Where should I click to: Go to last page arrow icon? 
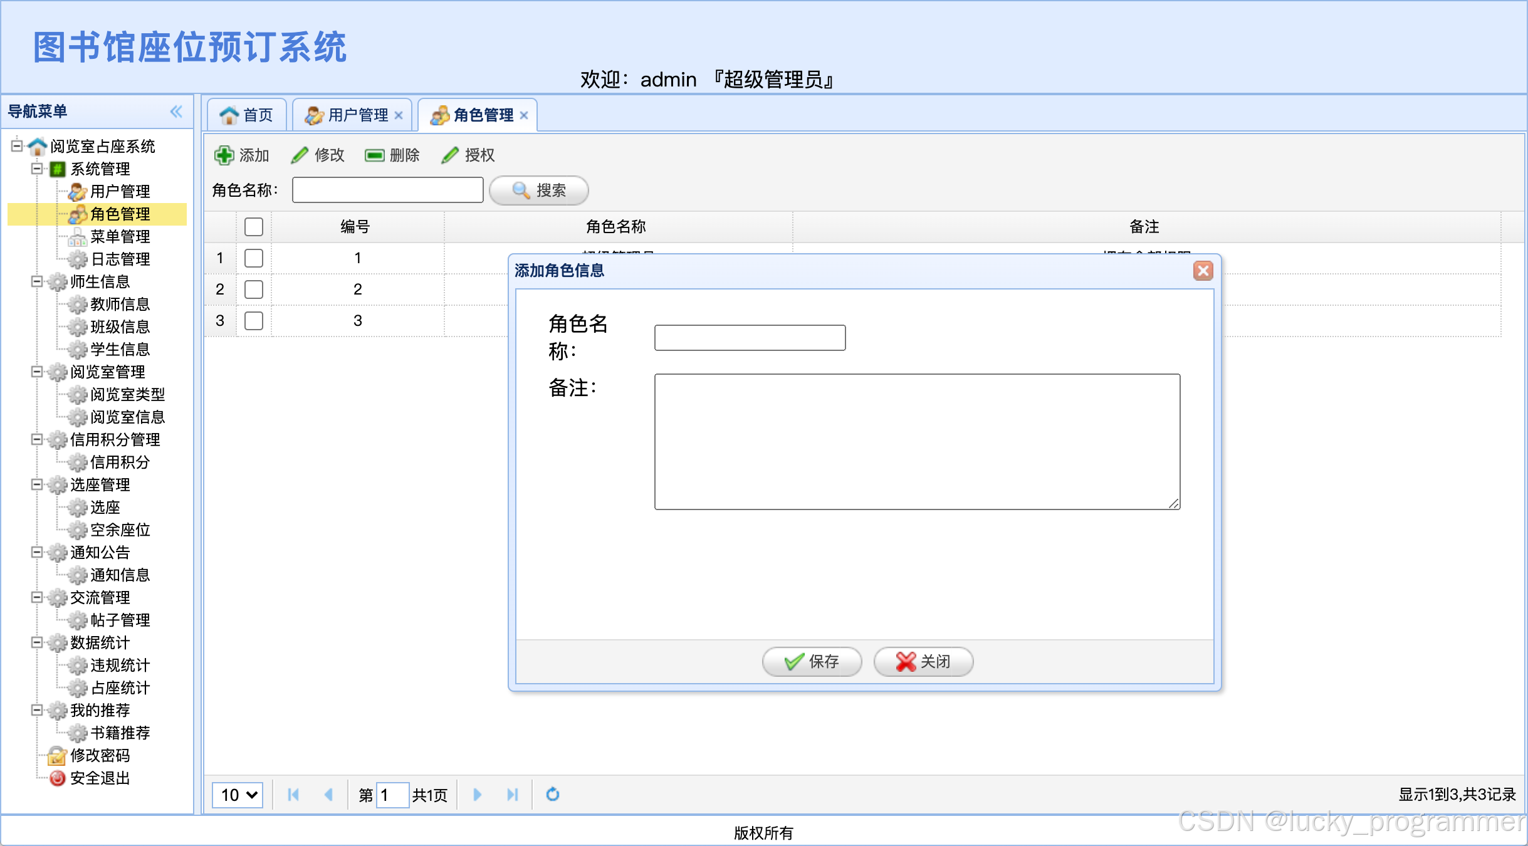(x=512, y=795)
